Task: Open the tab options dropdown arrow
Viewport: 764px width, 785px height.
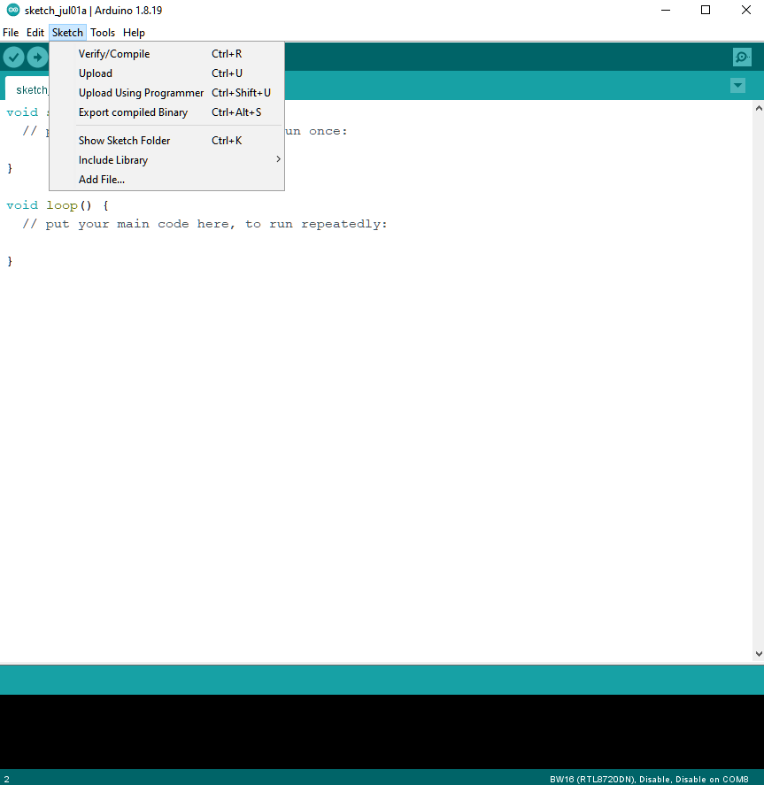Action: pyautogui.click(x=737, y=86)
